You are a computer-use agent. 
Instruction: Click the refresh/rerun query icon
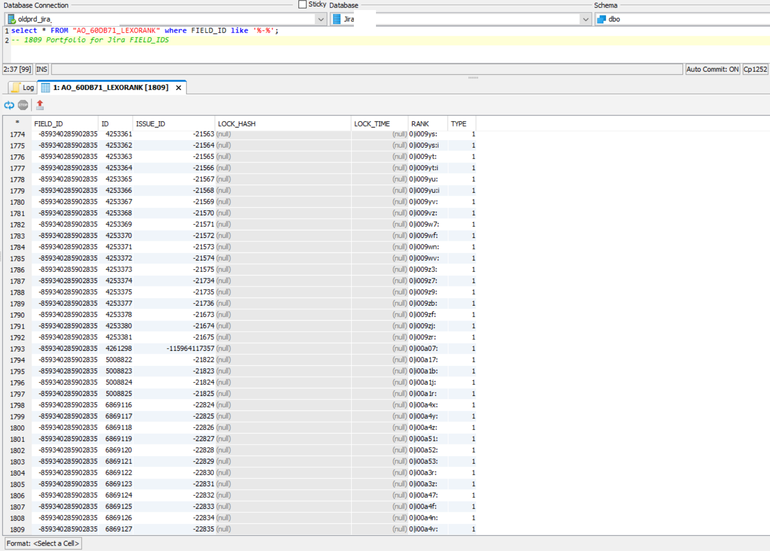coord(9,105)
